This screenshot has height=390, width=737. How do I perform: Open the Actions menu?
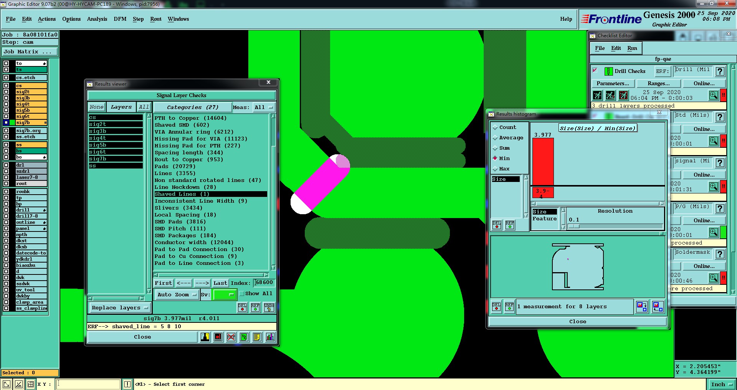[47, 19]
